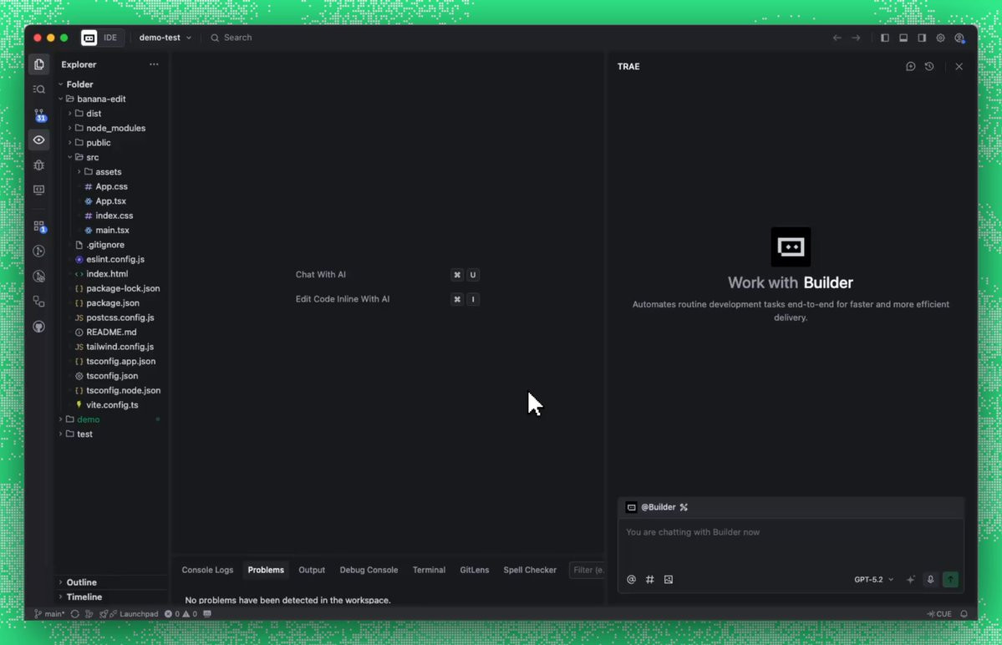Click the # context icon in chat input
The height and width of the screenshot is (645, 1002).
650,579
